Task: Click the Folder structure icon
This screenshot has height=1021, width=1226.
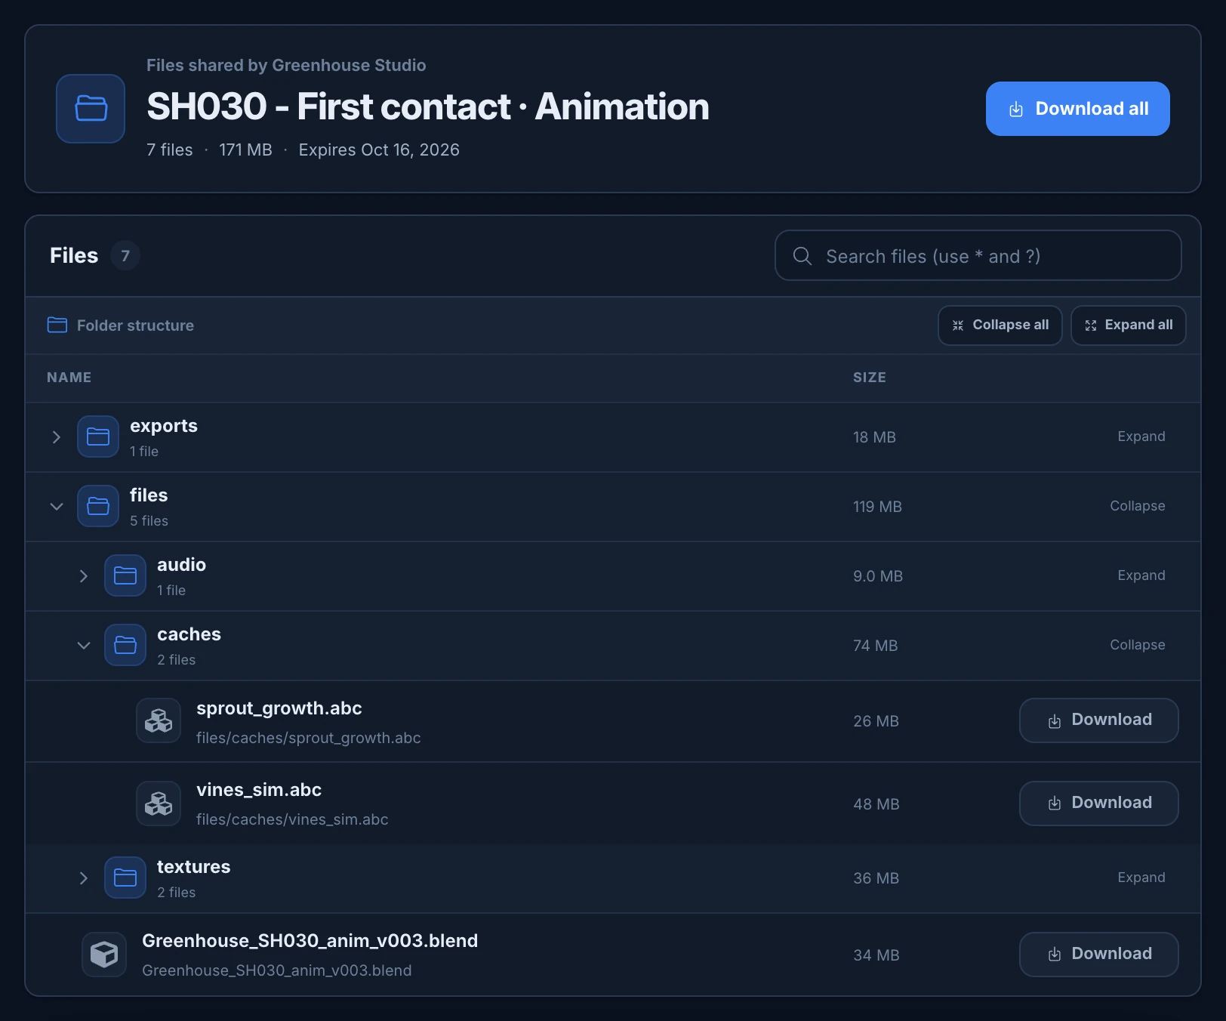Action: (57, 325)
